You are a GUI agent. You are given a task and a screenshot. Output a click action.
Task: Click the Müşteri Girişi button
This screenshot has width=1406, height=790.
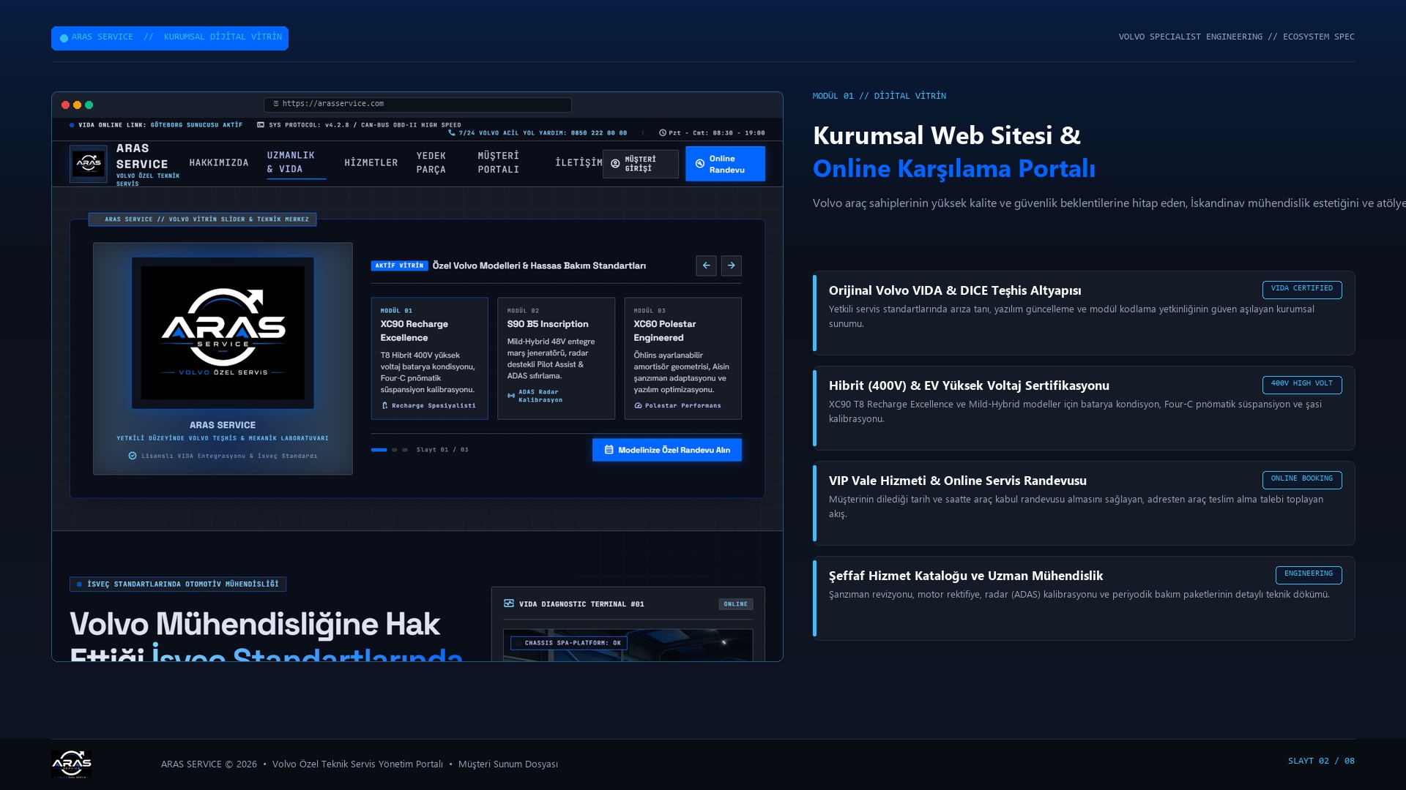(641, 164)
